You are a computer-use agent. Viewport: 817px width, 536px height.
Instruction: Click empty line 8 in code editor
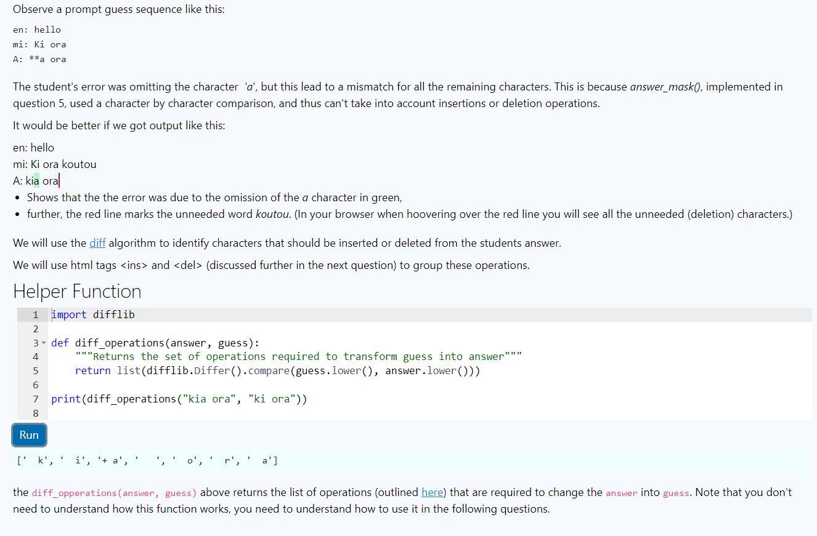(429, 413)
